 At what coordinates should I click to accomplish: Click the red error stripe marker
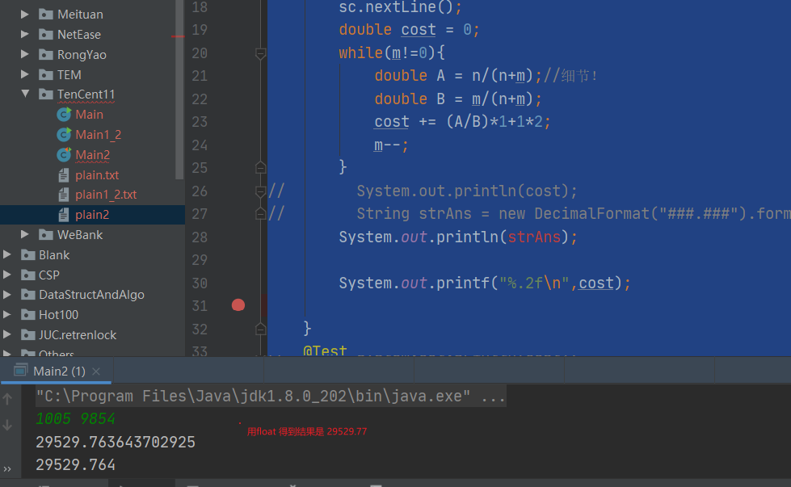click(x=178, y=37)
